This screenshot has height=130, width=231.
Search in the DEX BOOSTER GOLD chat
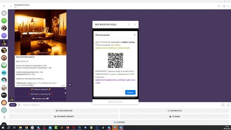click(219, 6)
